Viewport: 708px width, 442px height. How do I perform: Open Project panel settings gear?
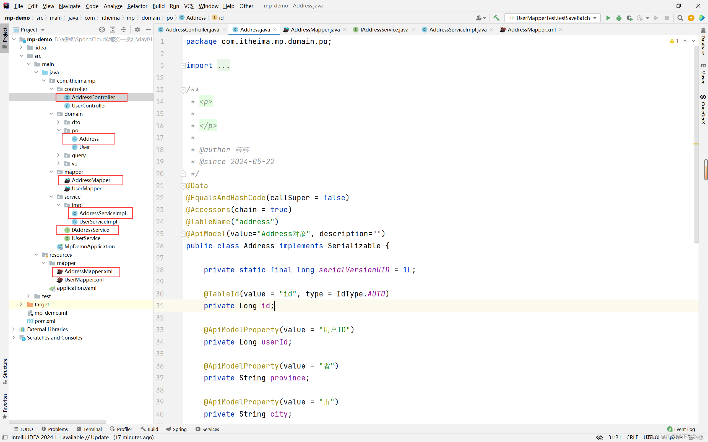pyautogui.click(x=137, y=30)
